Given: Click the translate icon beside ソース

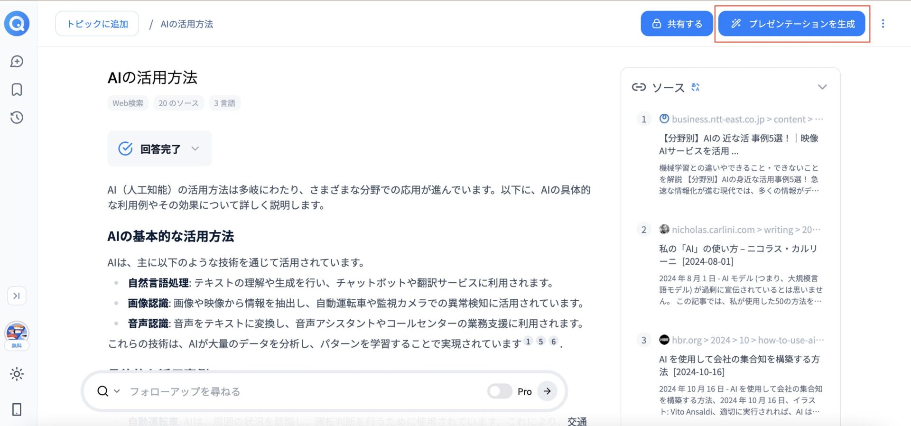Looking at the screenshot, I should coord(696,87).
